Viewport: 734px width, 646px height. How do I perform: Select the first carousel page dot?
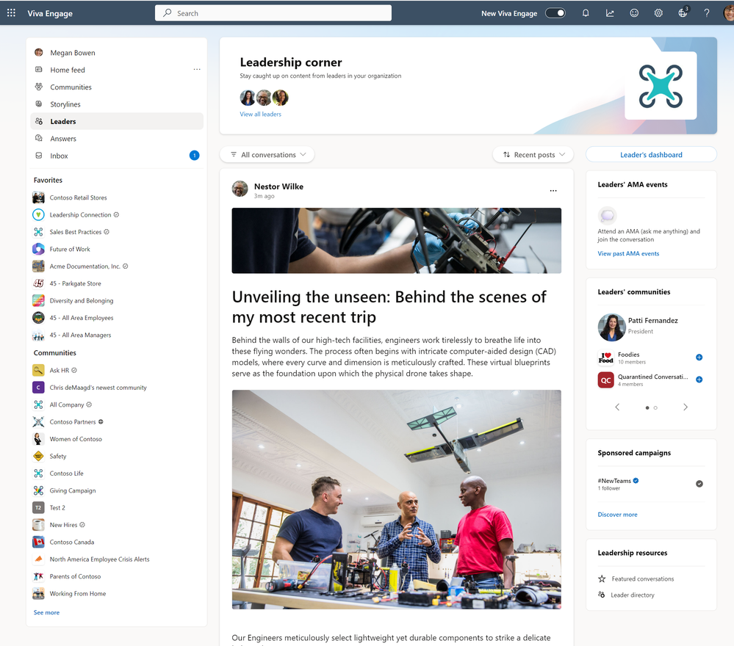(x=647, y=408)
